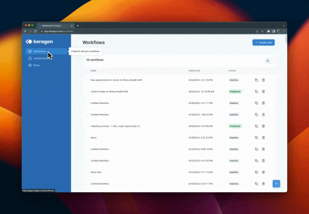The width and height of the screenshot is (309, 214).
Task: Click Inactive badge on New appointments row
Action: (234, 80)
